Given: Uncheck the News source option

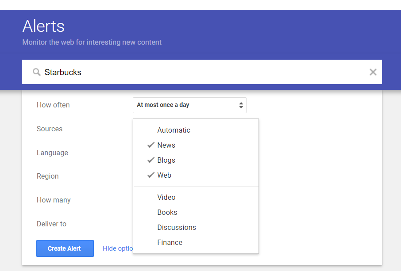Looking at the screenshot, I should (x=196, y=145).
